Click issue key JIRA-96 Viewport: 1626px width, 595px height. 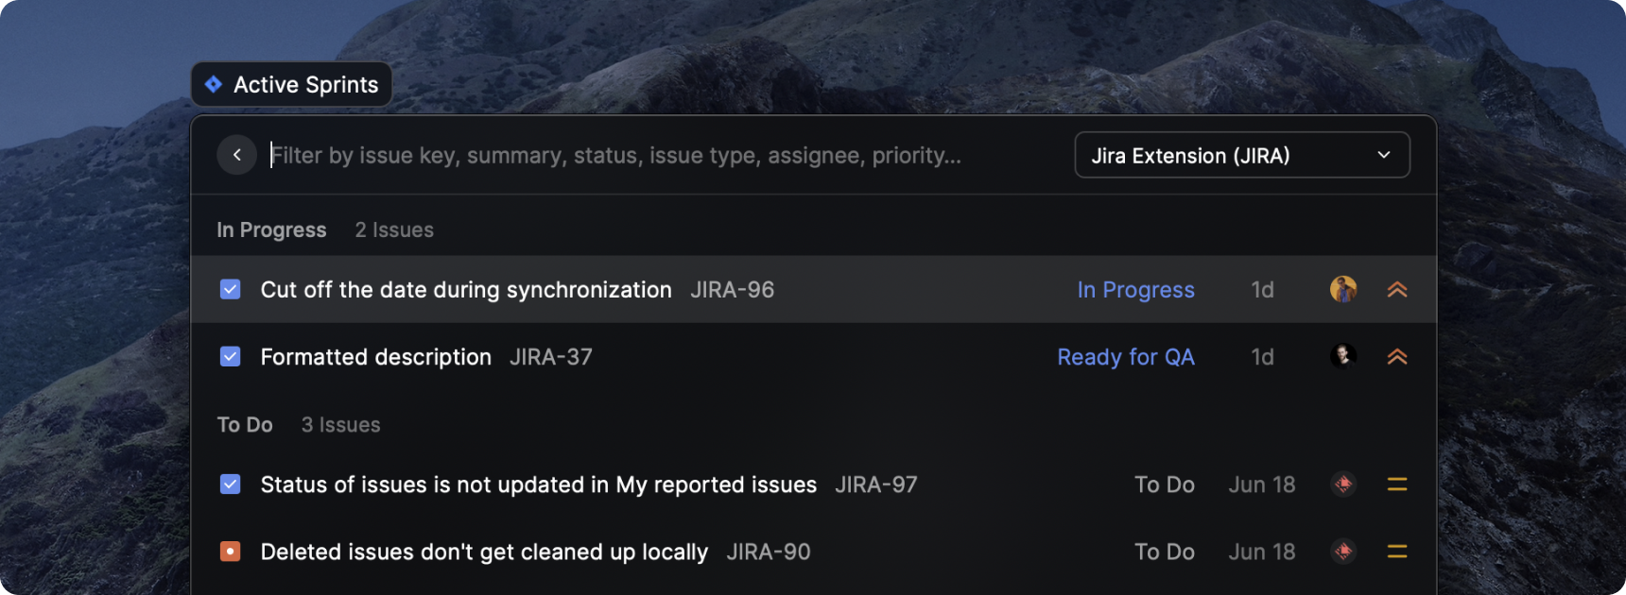[x=732, y=289]
